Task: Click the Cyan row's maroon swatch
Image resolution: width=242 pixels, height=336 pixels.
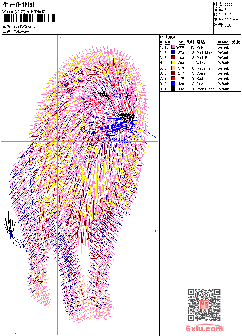Action: point(173,73)
